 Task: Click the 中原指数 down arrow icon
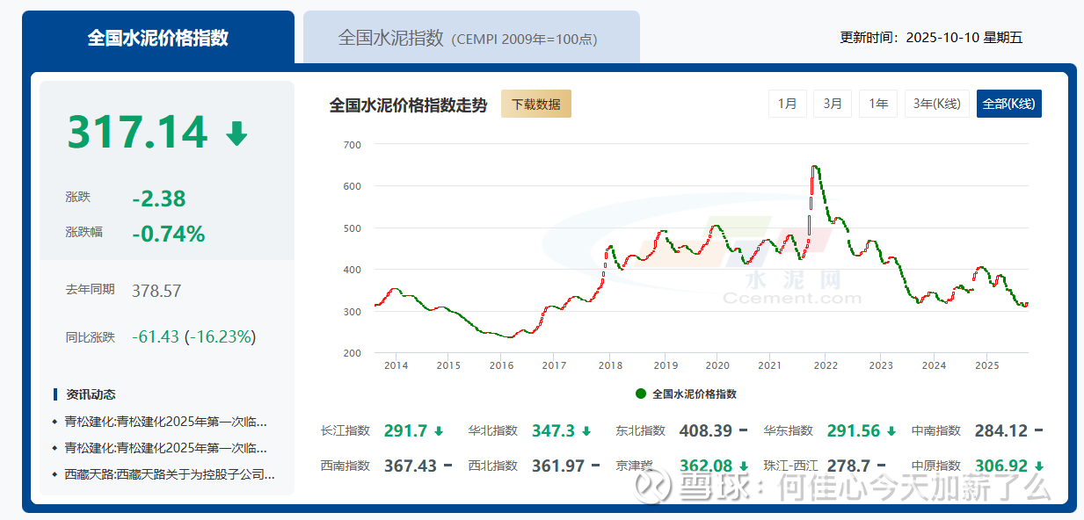1039,466
